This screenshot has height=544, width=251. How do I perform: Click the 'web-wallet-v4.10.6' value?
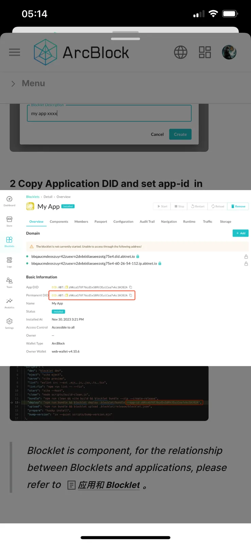point(66,352)
